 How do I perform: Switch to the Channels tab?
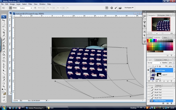[159, 60]
